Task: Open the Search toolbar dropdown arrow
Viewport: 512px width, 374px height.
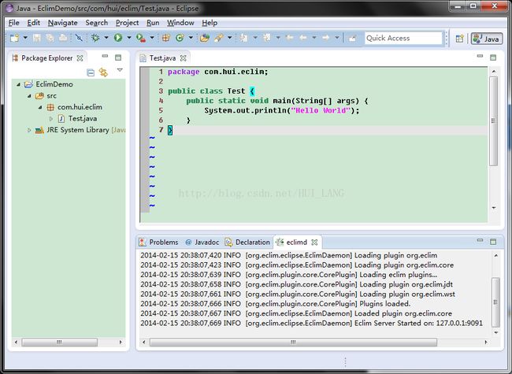Action: [229, 38]
